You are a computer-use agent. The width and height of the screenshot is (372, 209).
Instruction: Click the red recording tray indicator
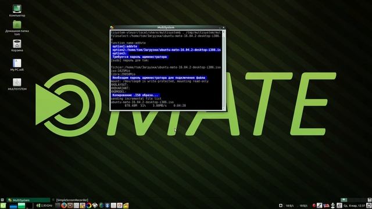coord(314,206)
